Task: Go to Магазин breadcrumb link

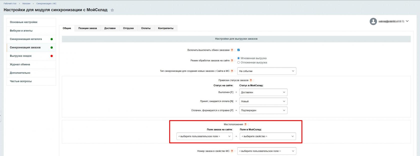Action: 26,3
